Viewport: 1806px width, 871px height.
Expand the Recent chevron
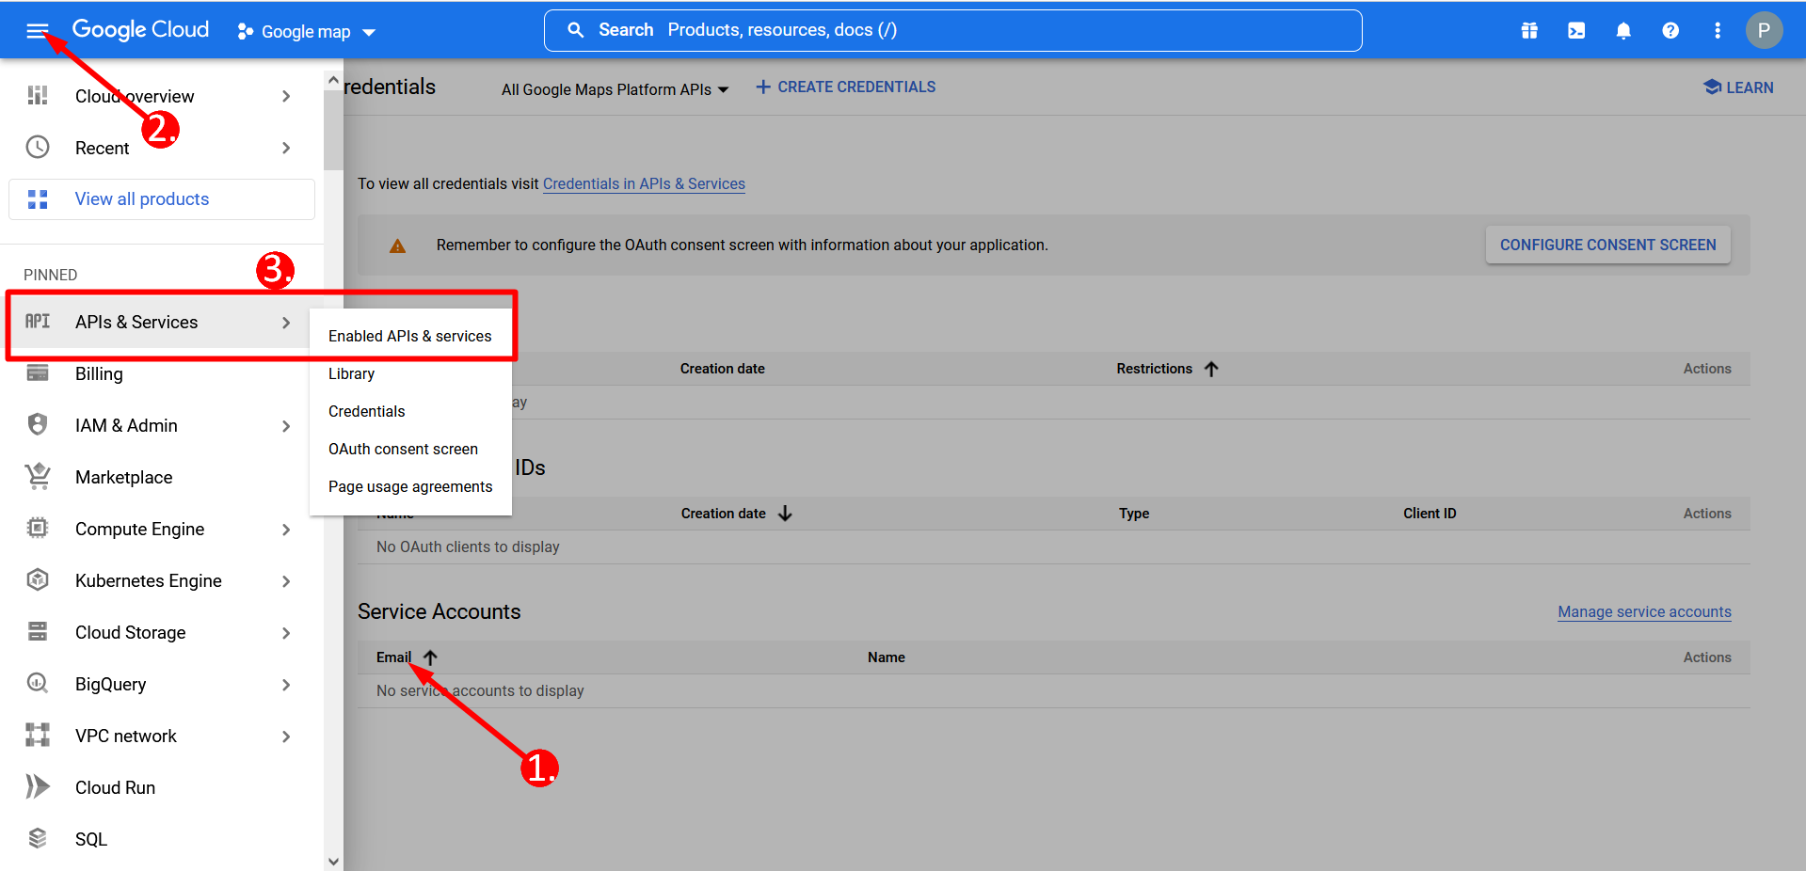click(286, 148)
